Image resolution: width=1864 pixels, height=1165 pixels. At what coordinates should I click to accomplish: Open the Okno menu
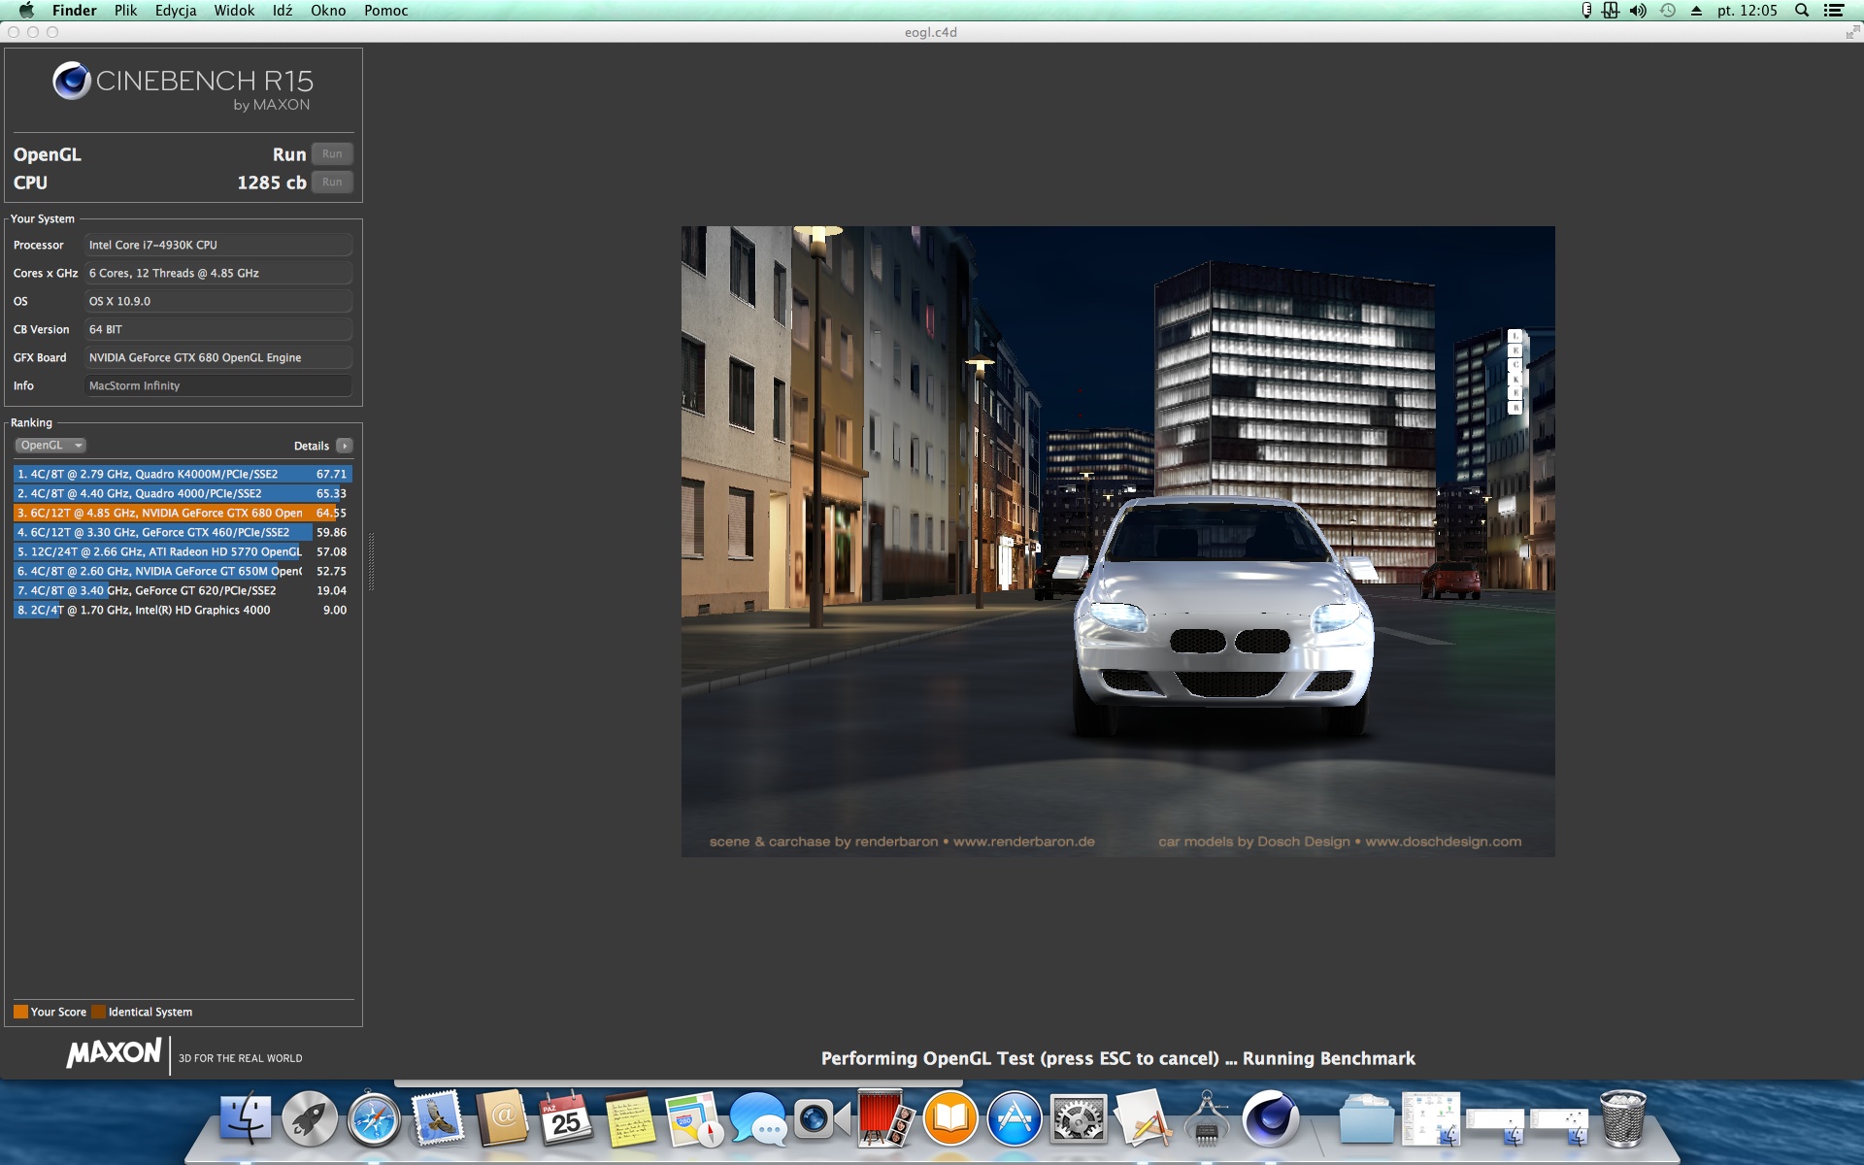328,11
